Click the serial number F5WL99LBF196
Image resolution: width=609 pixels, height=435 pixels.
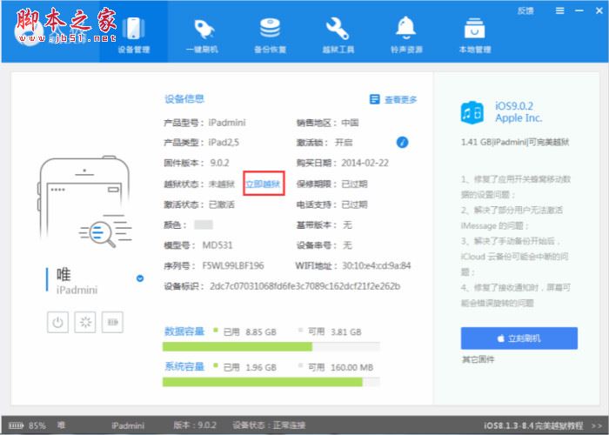click(x=233, y=265)
